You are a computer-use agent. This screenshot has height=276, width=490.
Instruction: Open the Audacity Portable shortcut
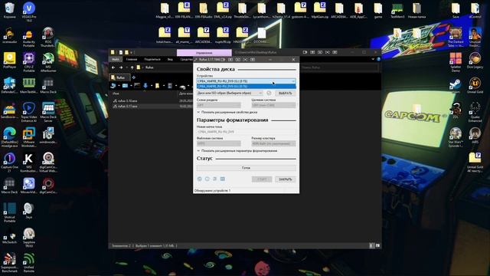(x=29, y=38)
